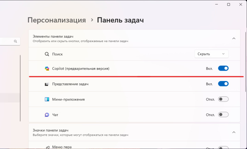Focus the sidebar search input field

[x=6, y=41]
